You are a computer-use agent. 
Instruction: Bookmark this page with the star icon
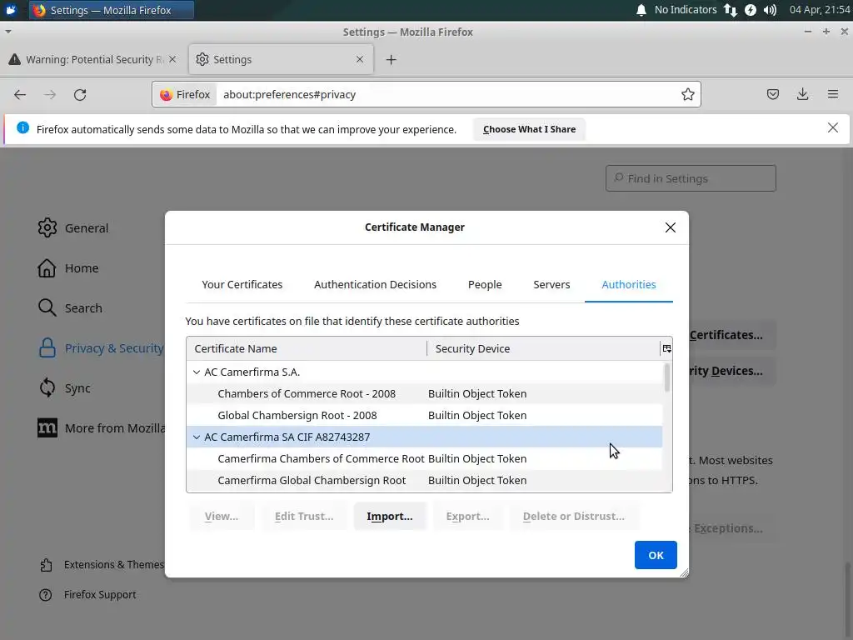pos(687,95)
